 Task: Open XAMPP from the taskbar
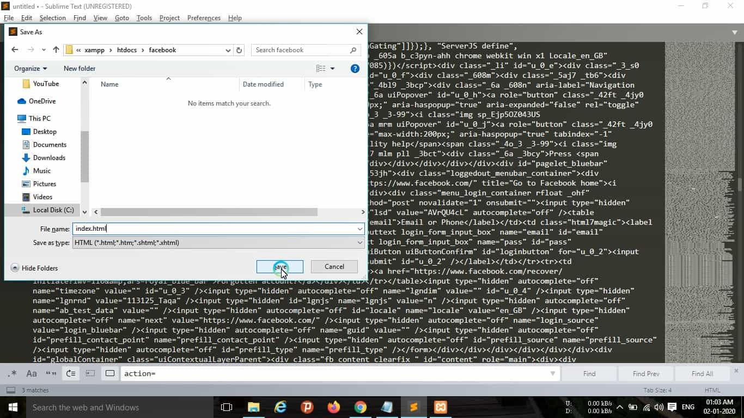click(x=441, y=407)
